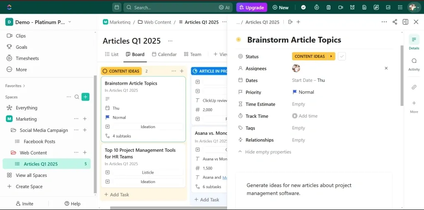
Task: Toggle the task panel sidebar layout
Action: pos(405,22)
